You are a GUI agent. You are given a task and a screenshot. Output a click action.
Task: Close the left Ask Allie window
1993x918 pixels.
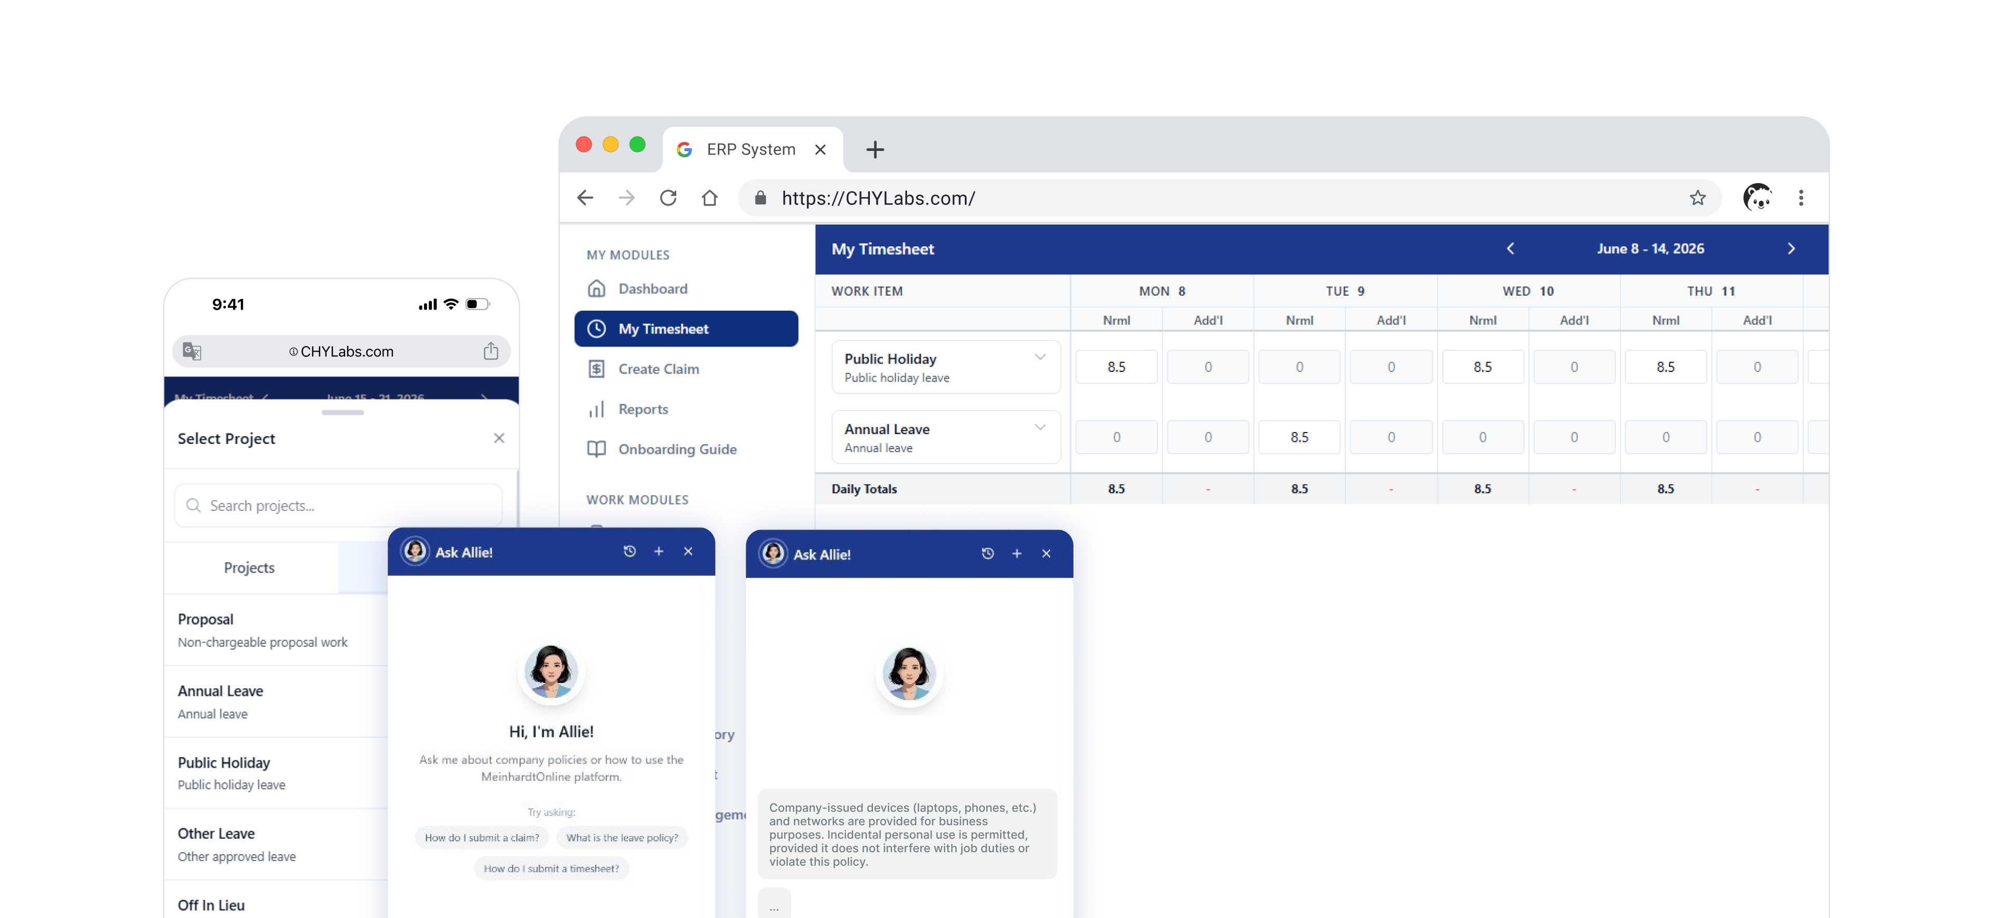(688, 551)
